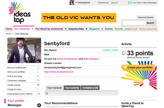Click the invite people icon in sidebar
Screen dimensions: 164x108
click(x=39, y=94)
